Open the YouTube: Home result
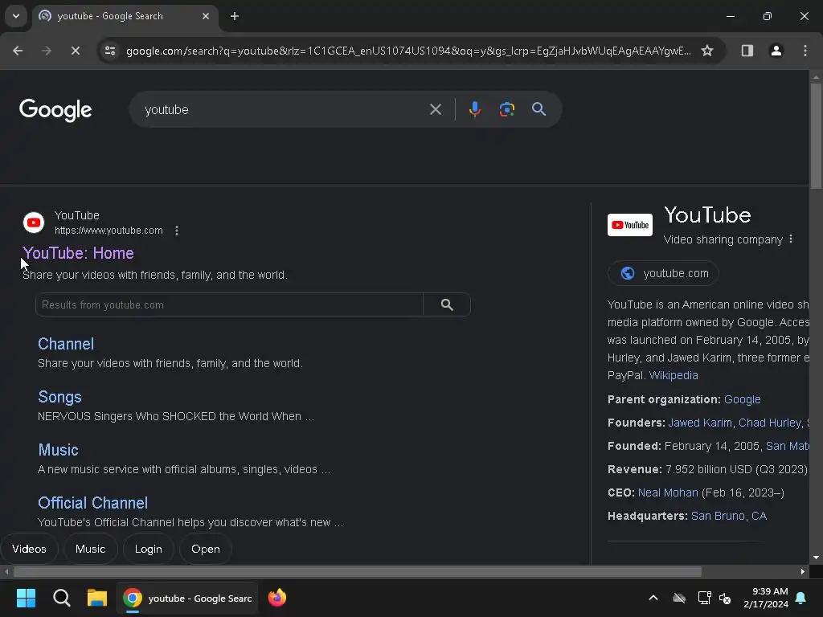This screenshot has width=823, height=617. pyautogui.click(x=78, y=253)
